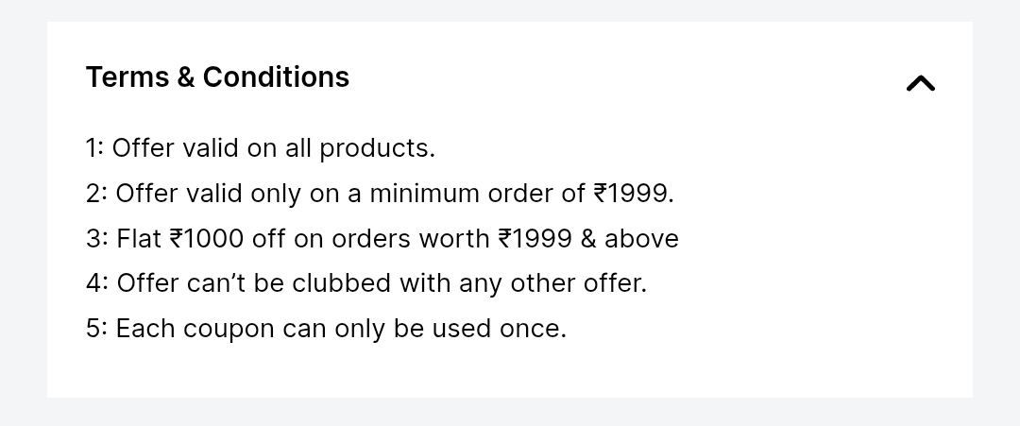Click the list number '5:'
This screenshot has width=1020, height=426.
96,329
